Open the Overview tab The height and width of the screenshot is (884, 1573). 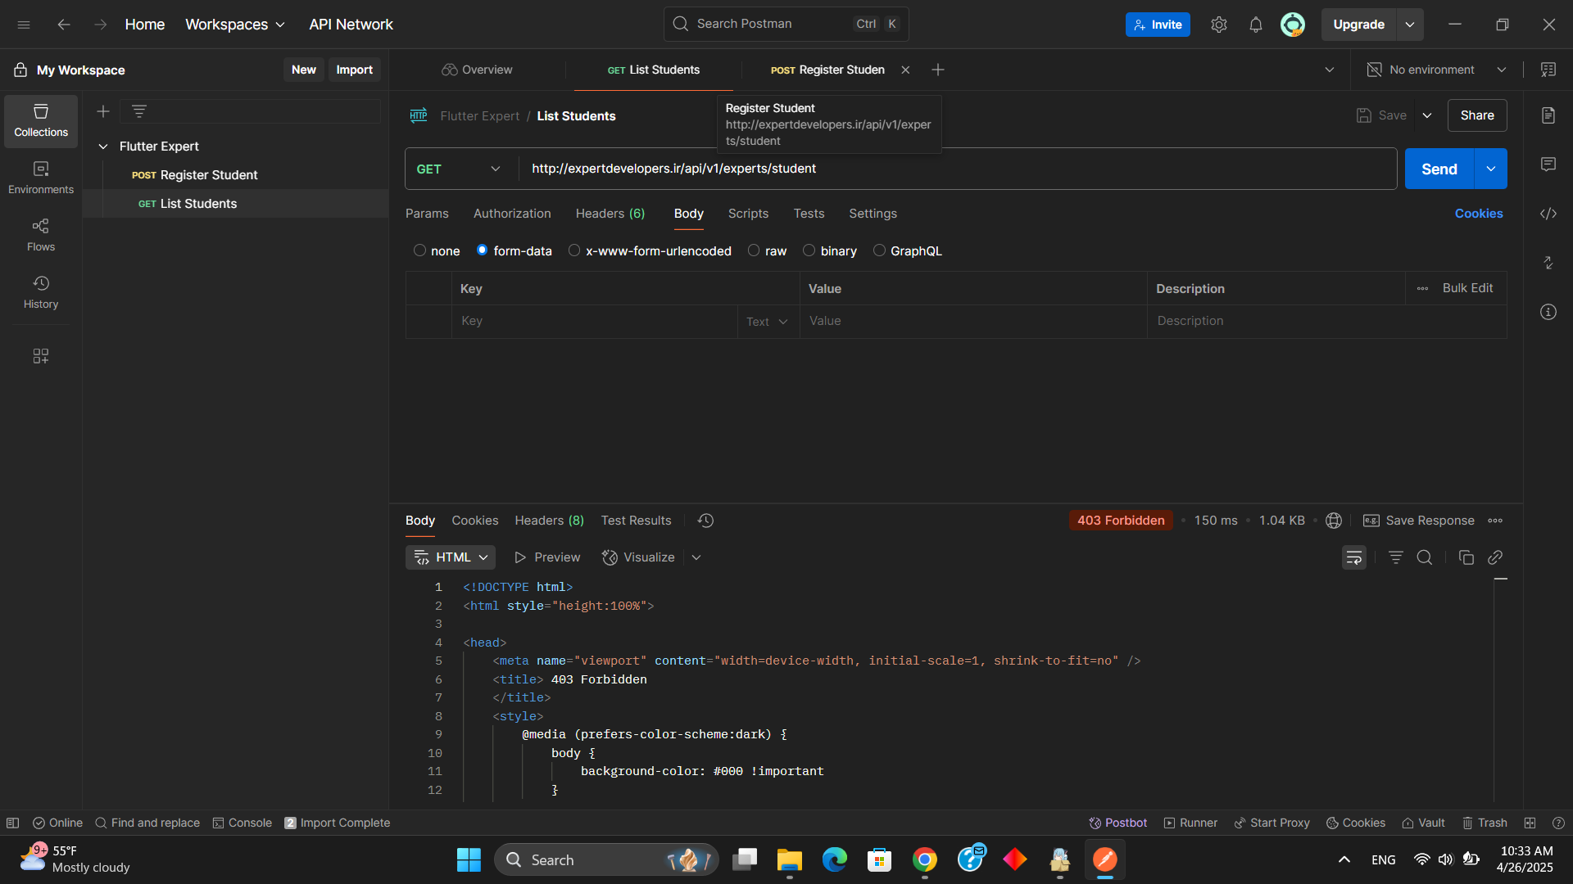477,70
